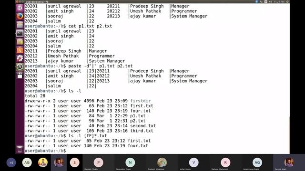Click the 'cat p1.txt p2.txt' command text
This screenshot has width=305, height=171.
coord(90,26)
